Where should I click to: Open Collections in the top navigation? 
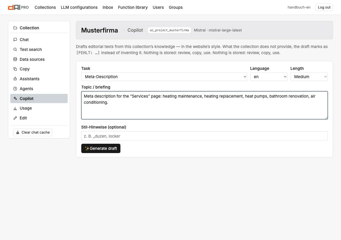point(45,7)
